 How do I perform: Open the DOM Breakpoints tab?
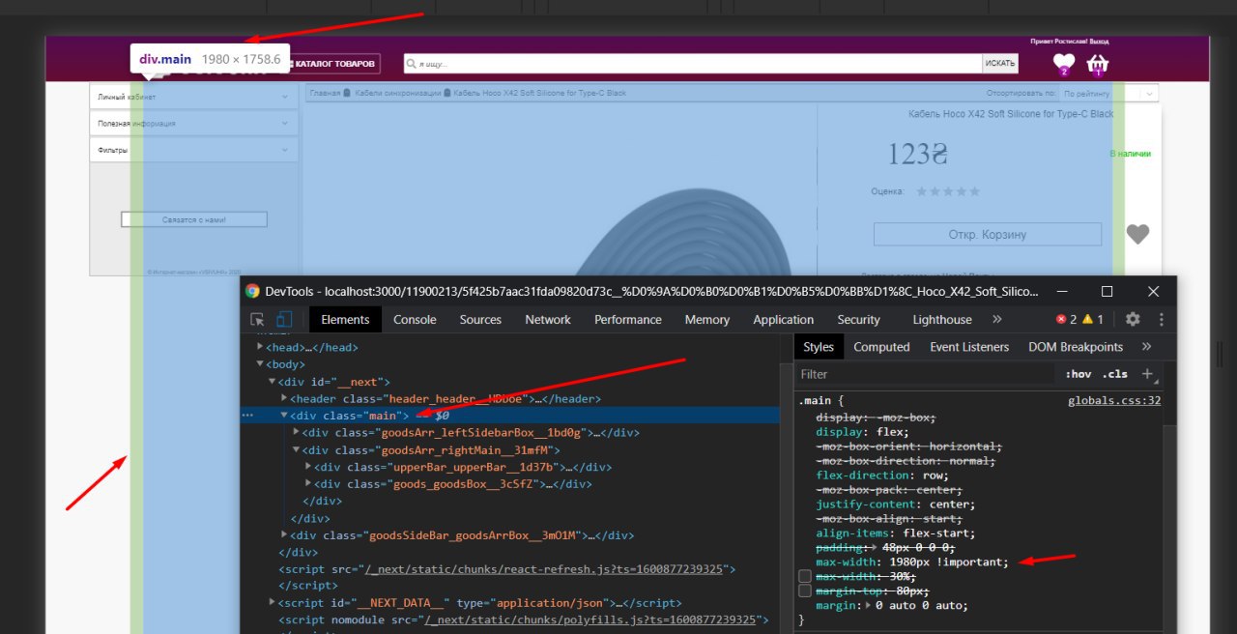click(x=1076, y=347)
